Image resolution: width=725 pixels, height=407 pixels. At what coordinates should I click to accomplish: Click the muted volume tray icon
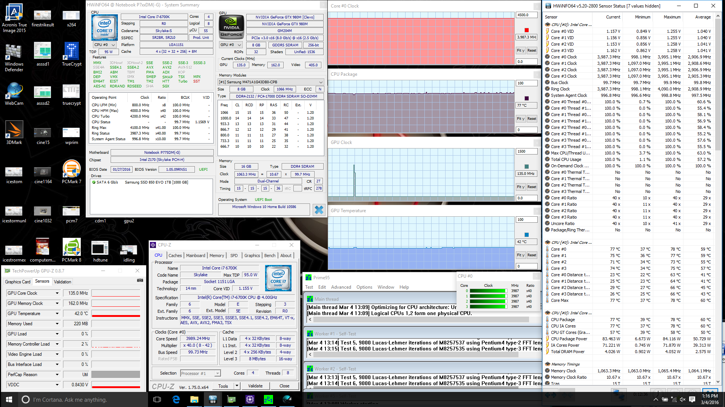[682, 399]
